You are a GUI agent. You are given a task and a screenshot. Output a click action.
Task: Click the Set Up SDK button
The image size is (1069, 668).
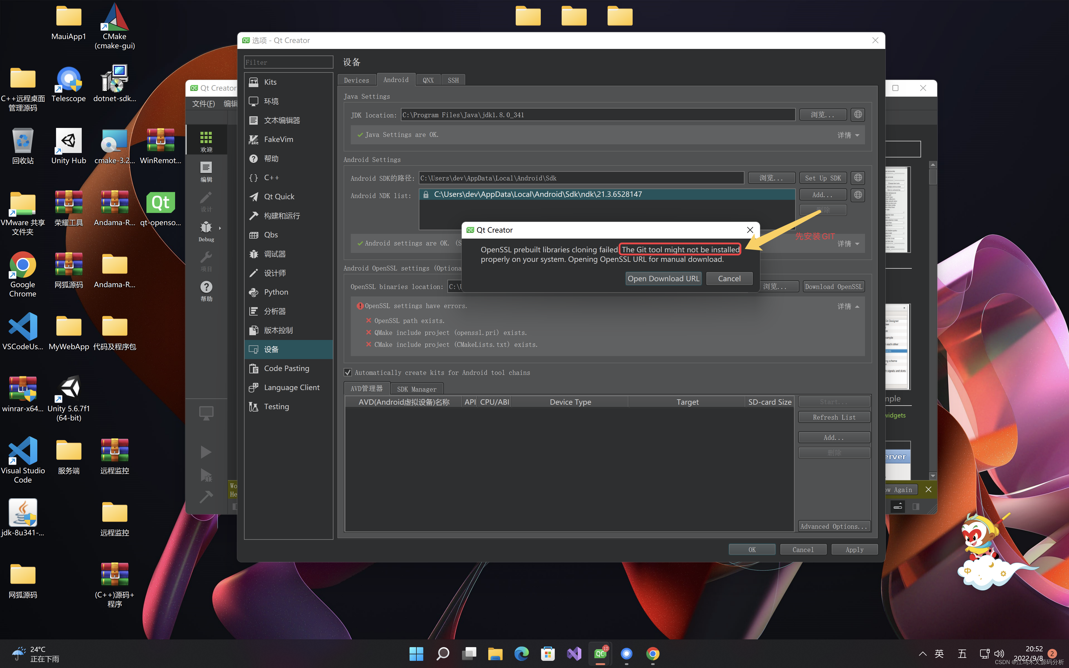[823, 178]
